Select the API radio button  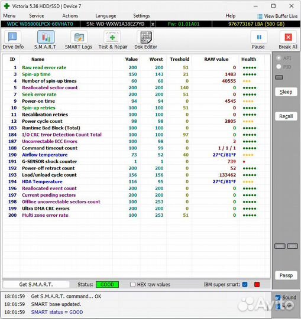(279, 58)
